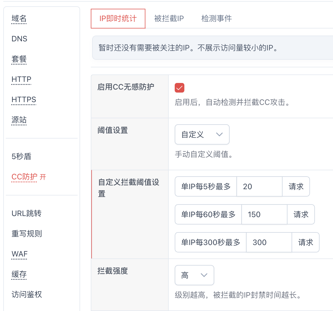Open the 阈值设置 dropdown showing 自定义
The image size is (333, 311).
coord(202,134)
